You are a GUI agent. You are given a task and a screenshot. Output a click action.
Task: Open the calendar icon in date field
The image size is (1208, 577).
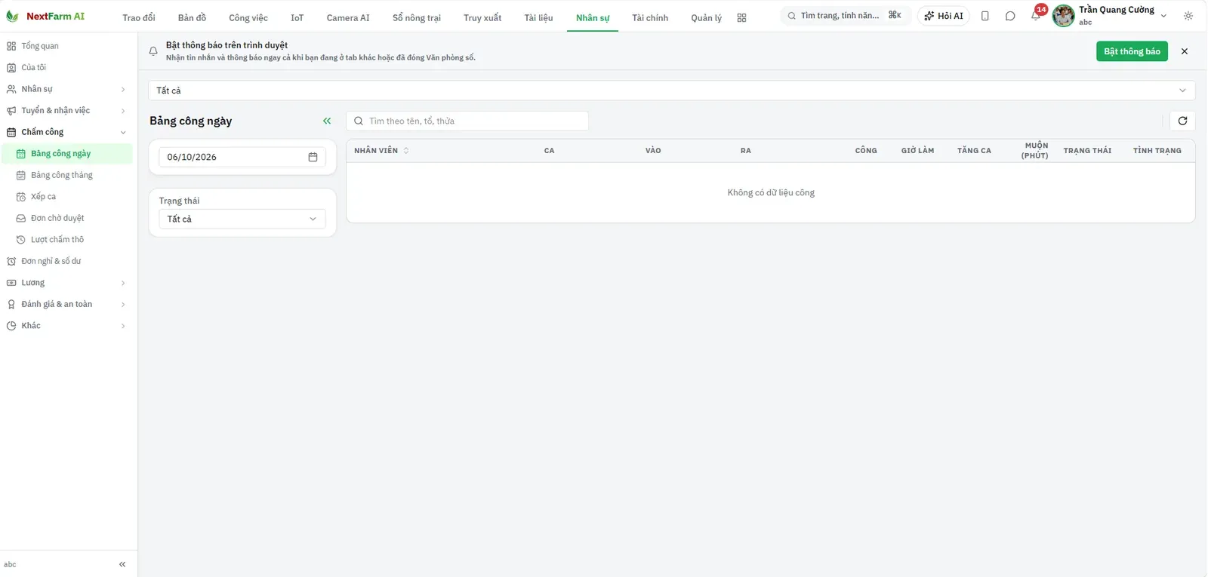(x=313, y=157)
